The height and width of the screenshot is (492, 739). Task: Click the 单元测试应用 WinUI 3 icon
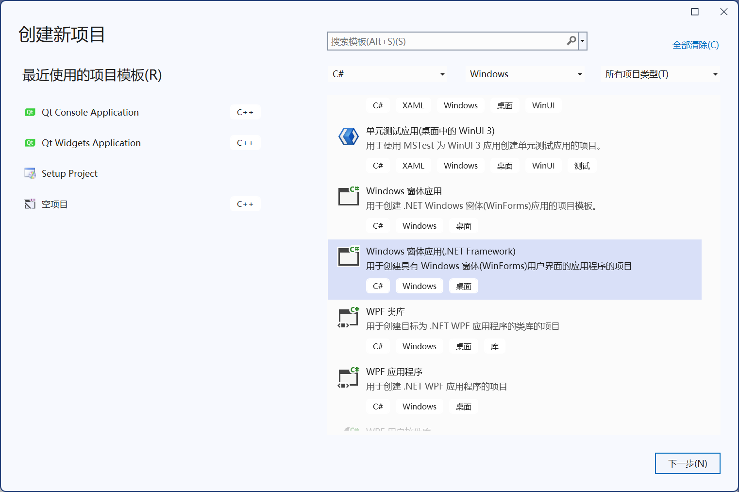point(348,136)
